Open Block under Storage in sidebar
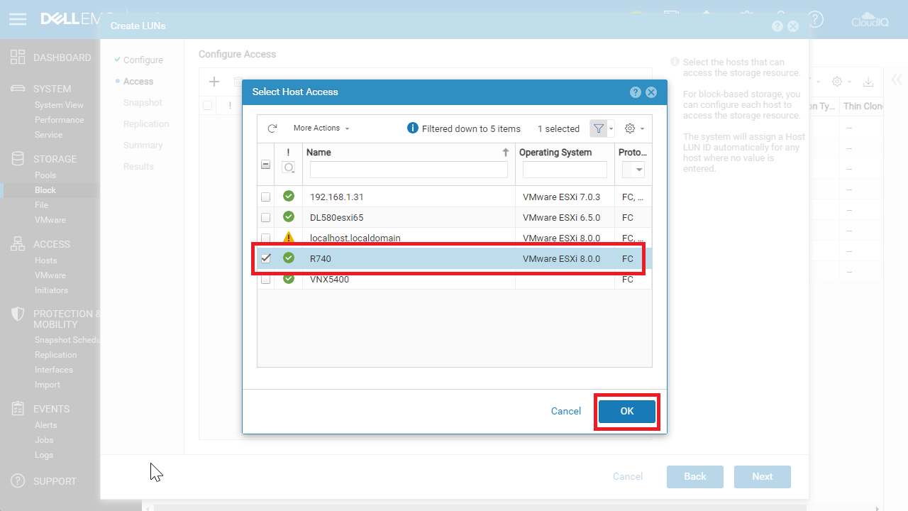 pos(45,190)
